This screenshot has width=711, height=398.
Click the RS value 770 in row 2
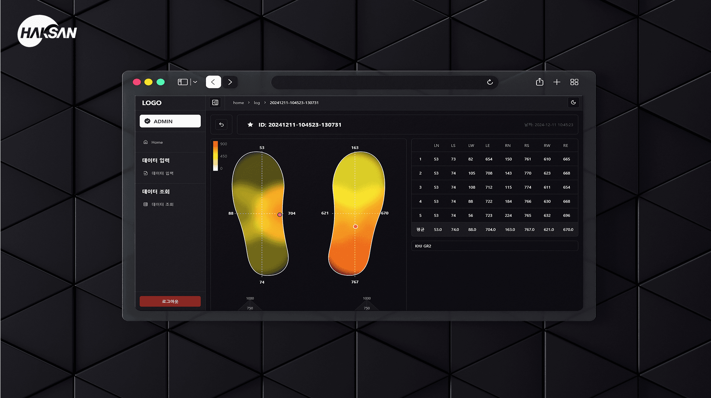click(528, 173)
